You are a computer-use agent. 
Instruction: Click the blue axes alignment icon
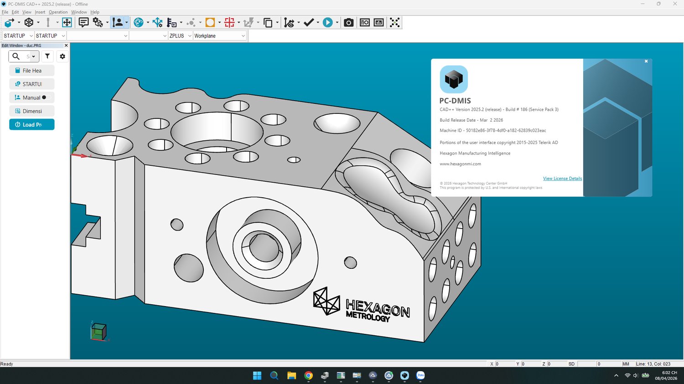[x=158, y=22]
